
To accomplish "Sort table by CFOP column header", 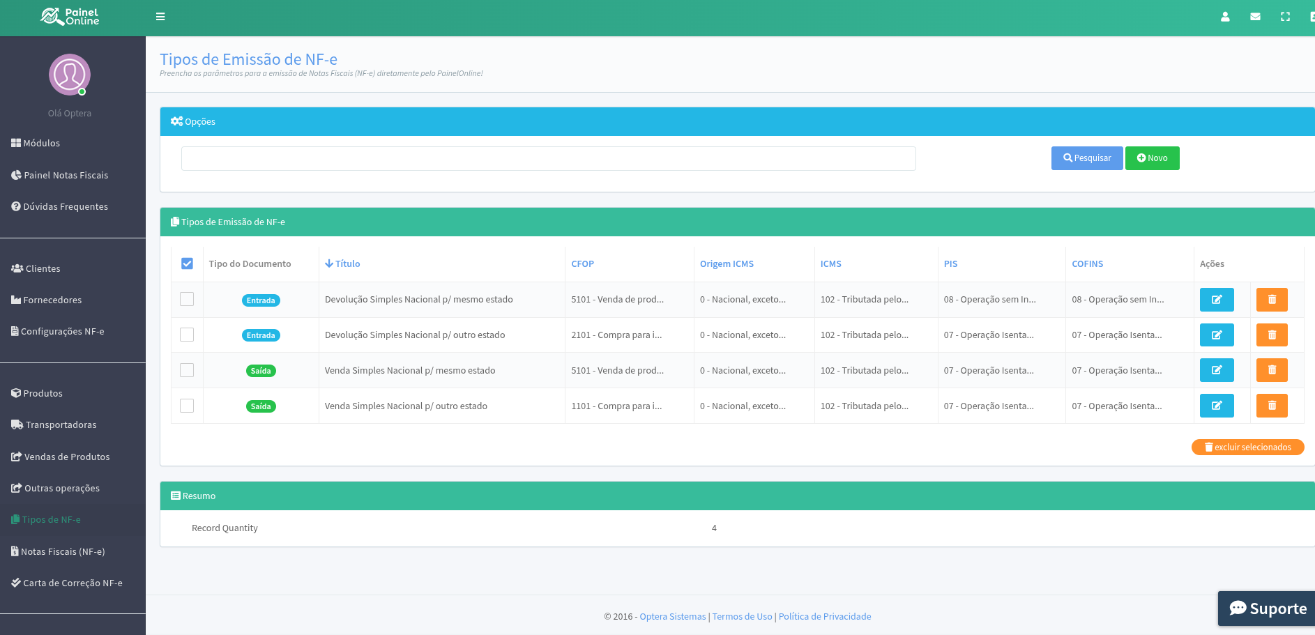I will (582, 264).
